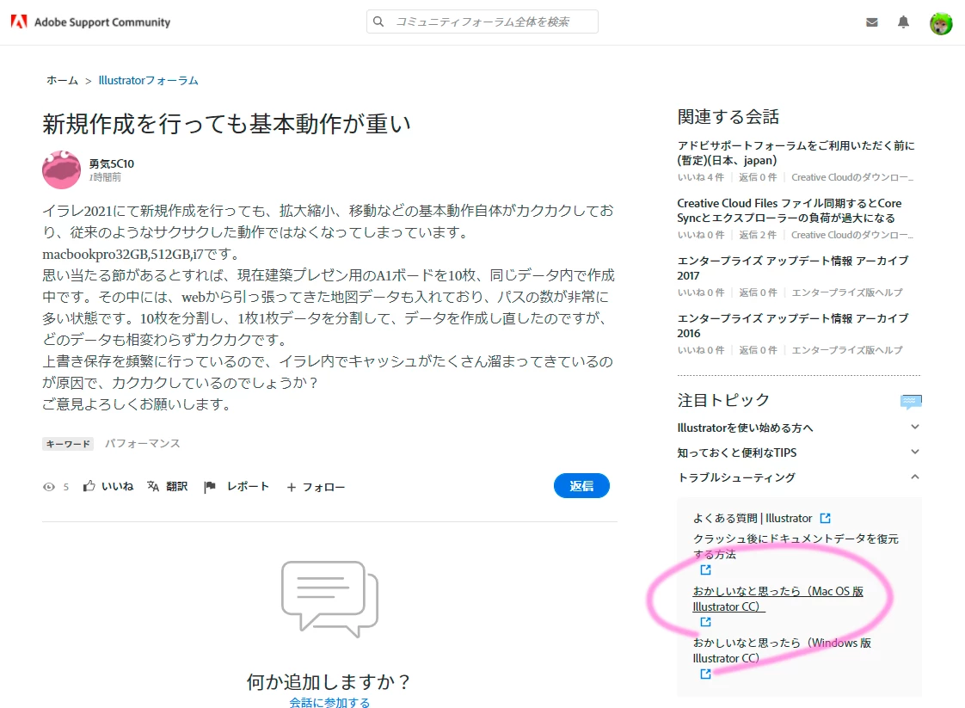Click 返信 2 件 count text

[x=758, y=235]
